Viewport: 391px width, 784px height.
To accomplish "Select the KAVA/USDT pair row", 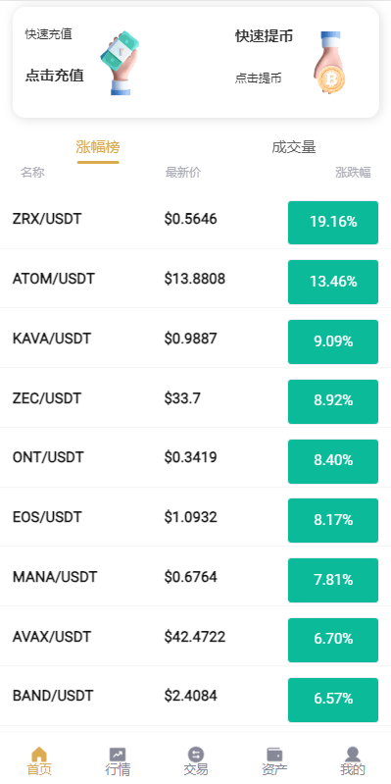I will (195, 338).
